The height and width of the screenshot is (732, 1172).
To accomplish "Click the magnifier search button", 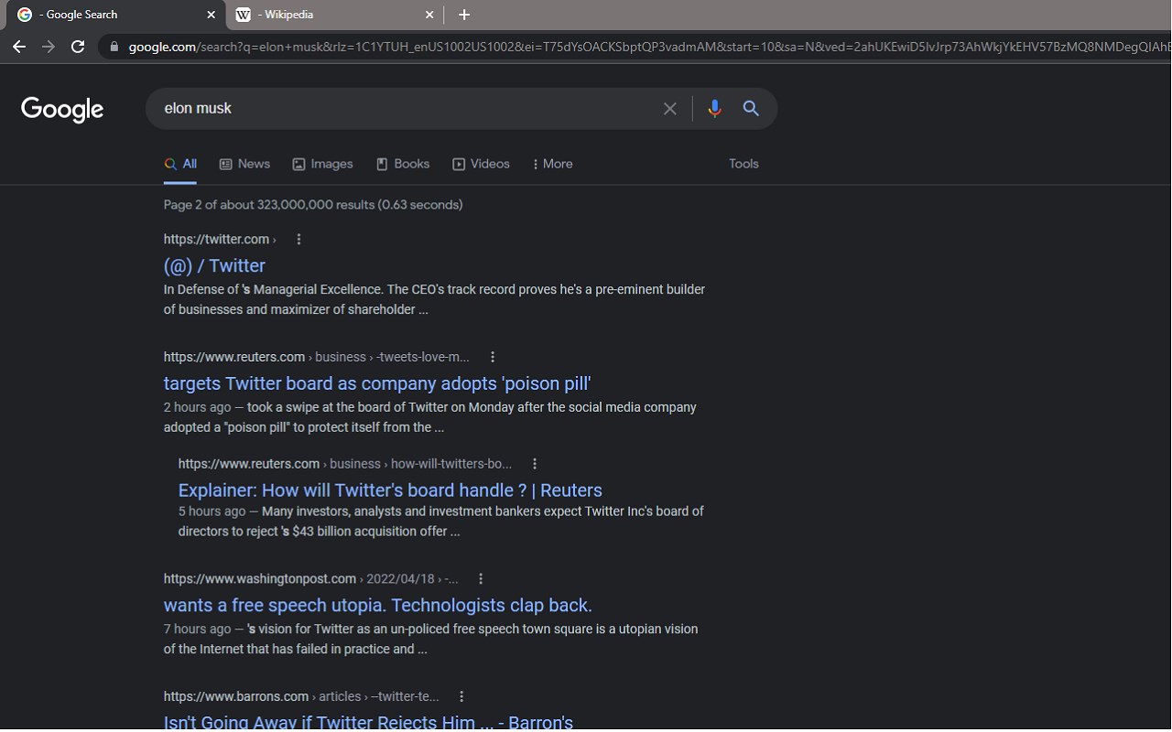I will pyautogui.click(x=751, y=109).
